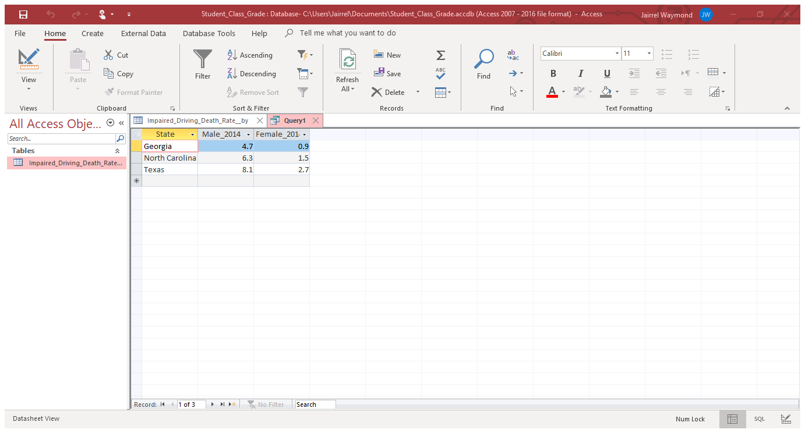Open the Create ribbon tab
Image resolution: width=805 pixels, height=433 pixels.
point(93,34)
